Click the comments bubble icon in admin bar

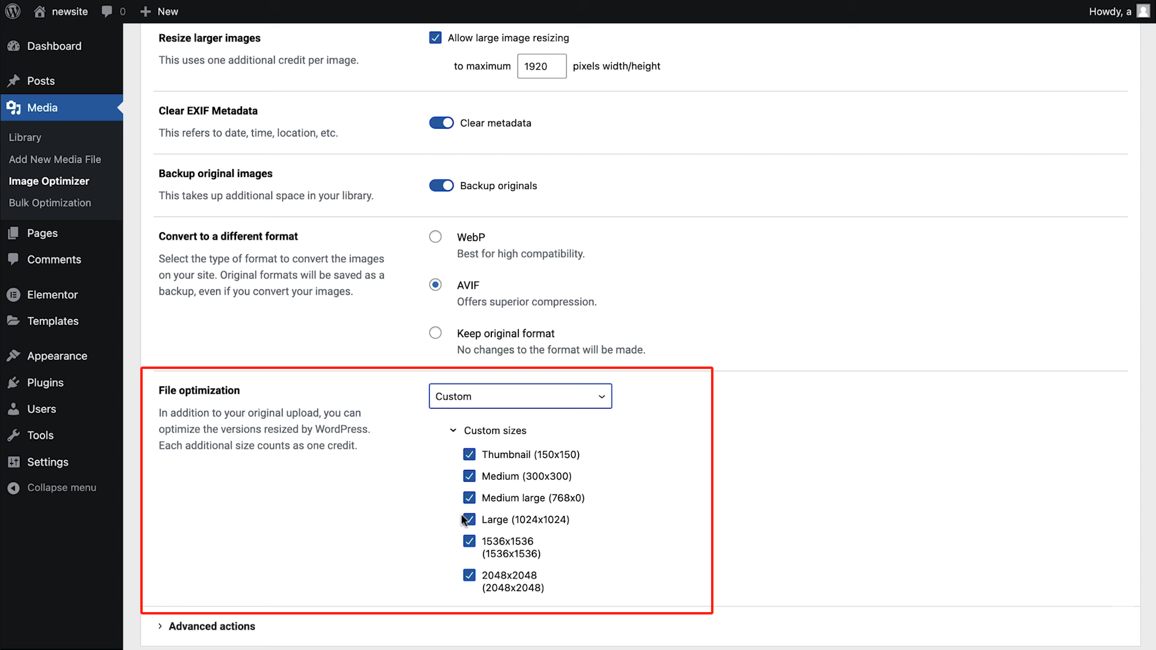tap(107, 11)
